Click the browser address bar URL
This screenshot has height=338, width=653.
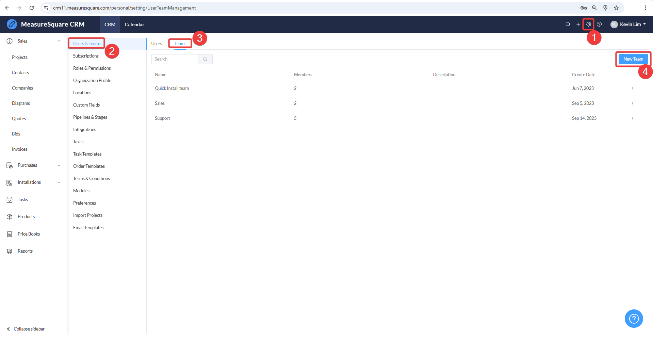tap(125, 8)
